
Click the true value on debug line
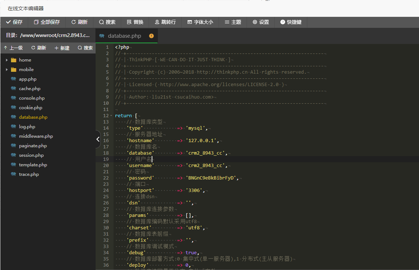click(x=191, y=253)
